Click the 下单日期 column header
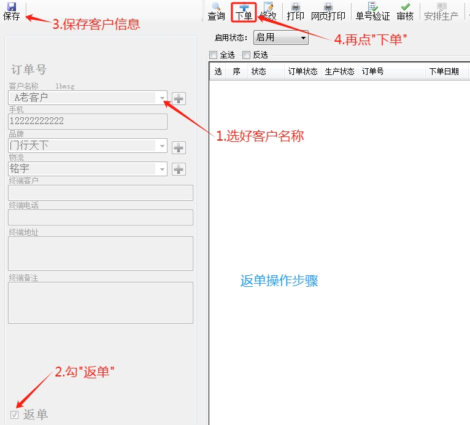Viewport: 470px width, 425px height. [444, 71]
